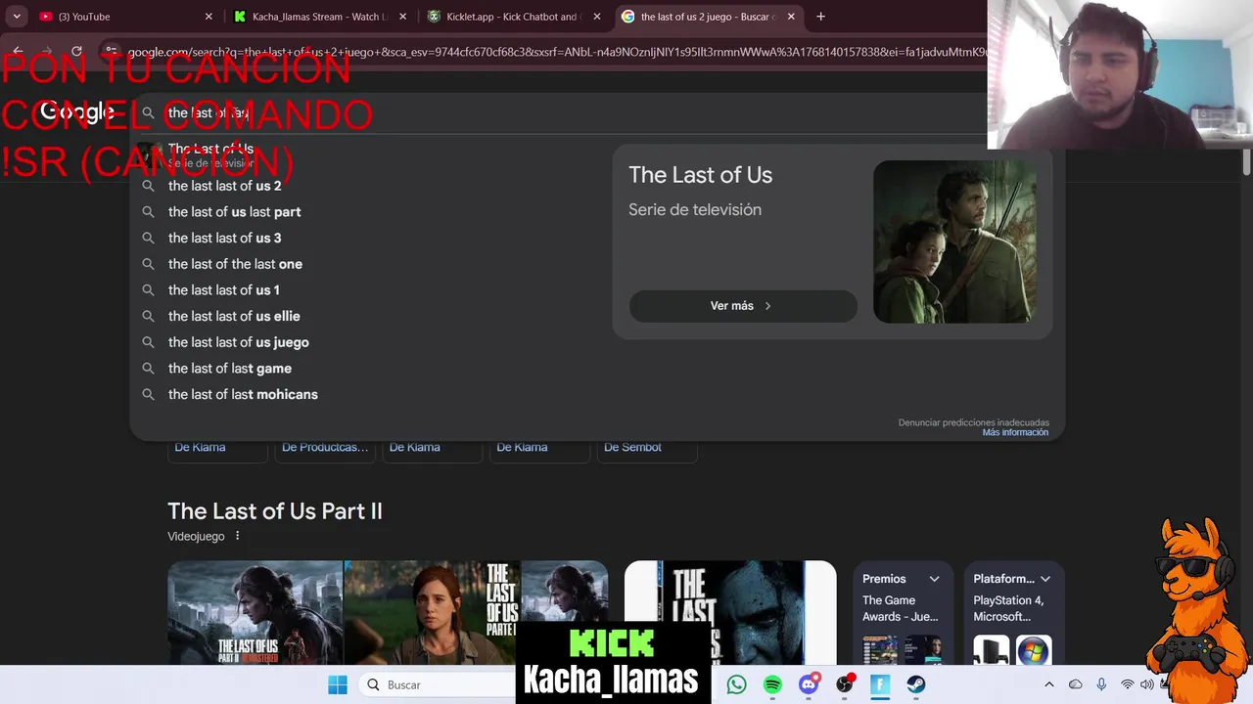This screenshot has height=704, width=1253.
Task: Open the blue game case image
Action: point(730,613)
